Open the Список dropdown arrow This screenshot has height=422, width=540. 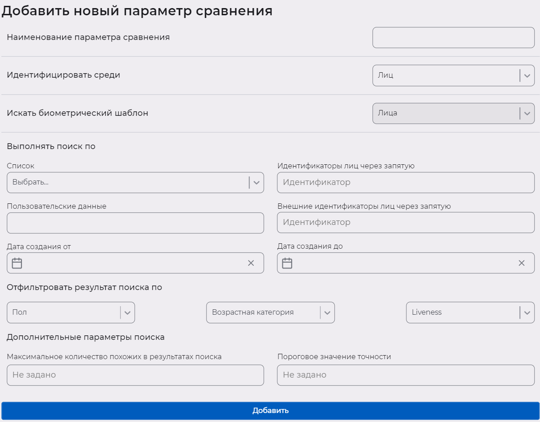click(256, 183)
